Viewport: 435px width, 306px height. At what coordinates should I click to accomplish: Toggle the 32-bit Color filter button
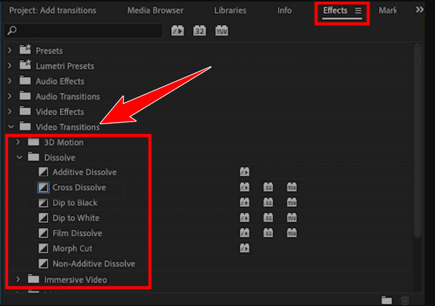200,30
